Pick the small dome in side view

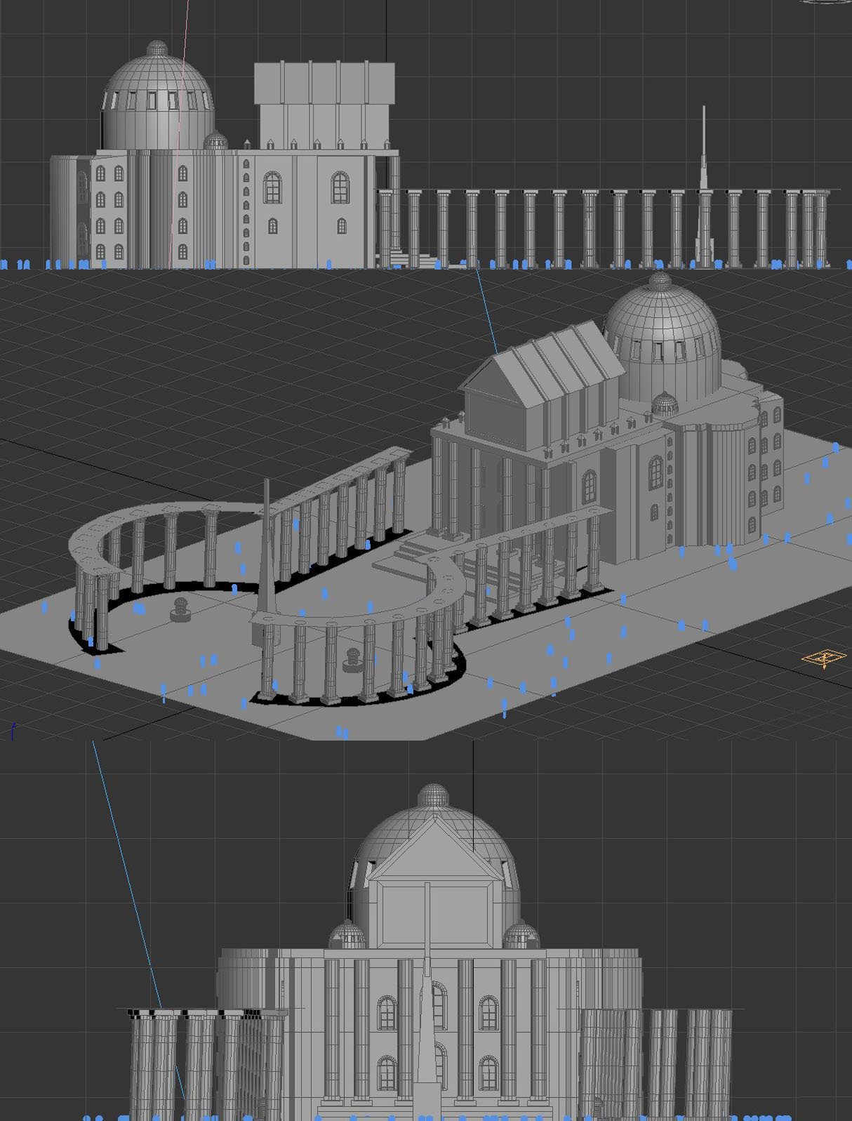click(x=215, y=141)
